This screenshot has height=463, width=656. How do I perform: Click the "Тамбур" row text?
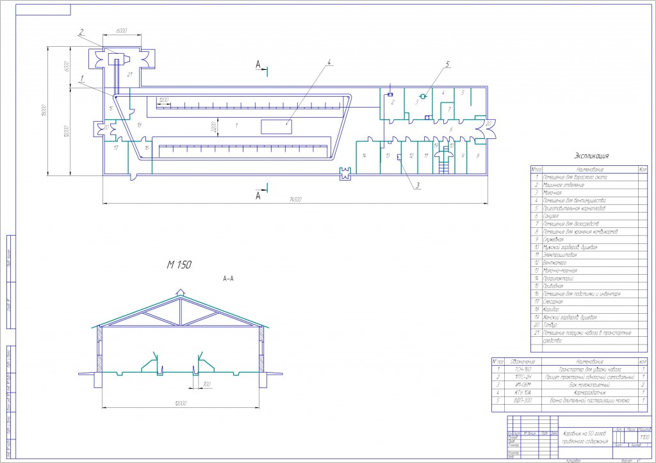click(550, 325)
